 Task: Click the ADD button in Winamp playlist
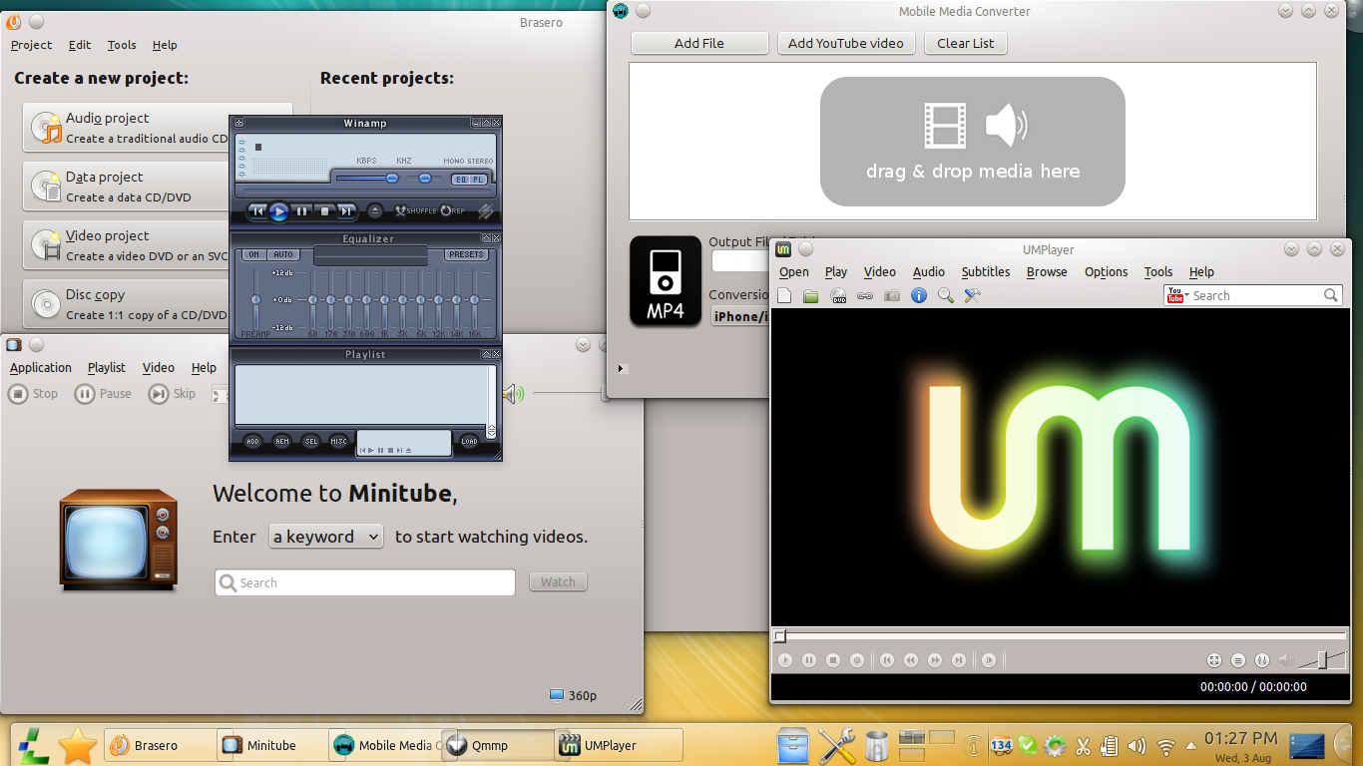pos(253,441)
